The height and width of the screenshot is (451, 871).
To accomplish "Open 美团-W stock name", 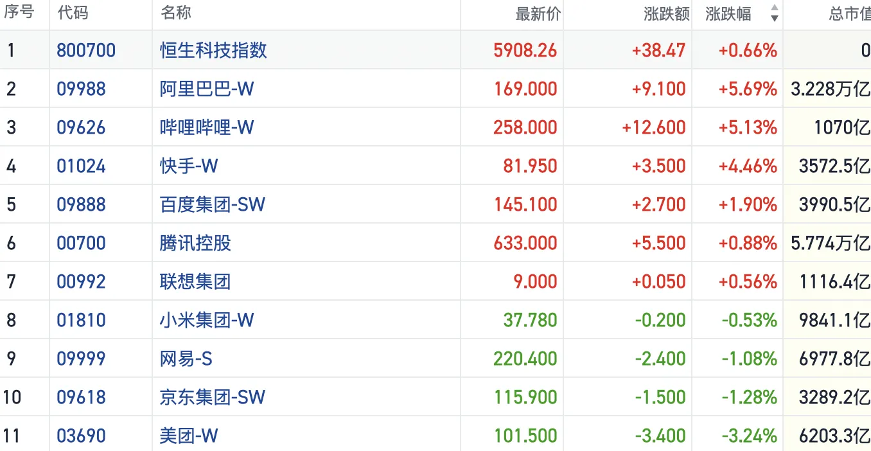I will [x=189, y=436].
